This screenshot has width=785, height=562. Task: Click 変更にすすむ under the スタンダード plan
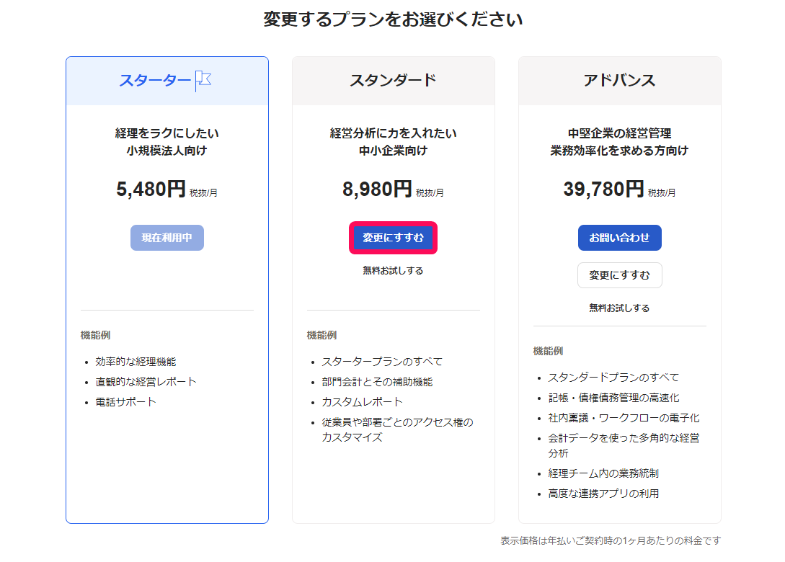click(x=393, y=238)
